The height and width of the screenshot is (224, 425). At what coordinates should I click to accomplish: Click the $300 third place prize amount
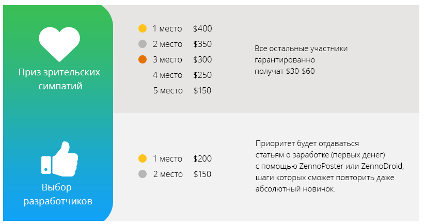point(202,60)
